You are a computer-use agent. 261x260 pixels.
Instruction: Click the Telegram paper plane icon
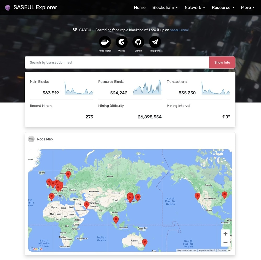pos(155,42)
